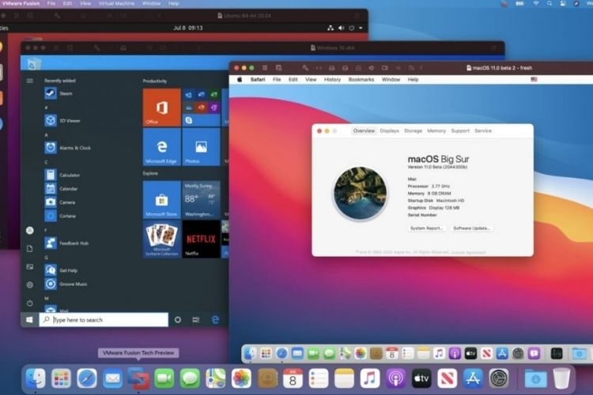Click the Windows Start button
Image resolution: width=593 pixels, height=395 pixels.
[x=29, y=320]
